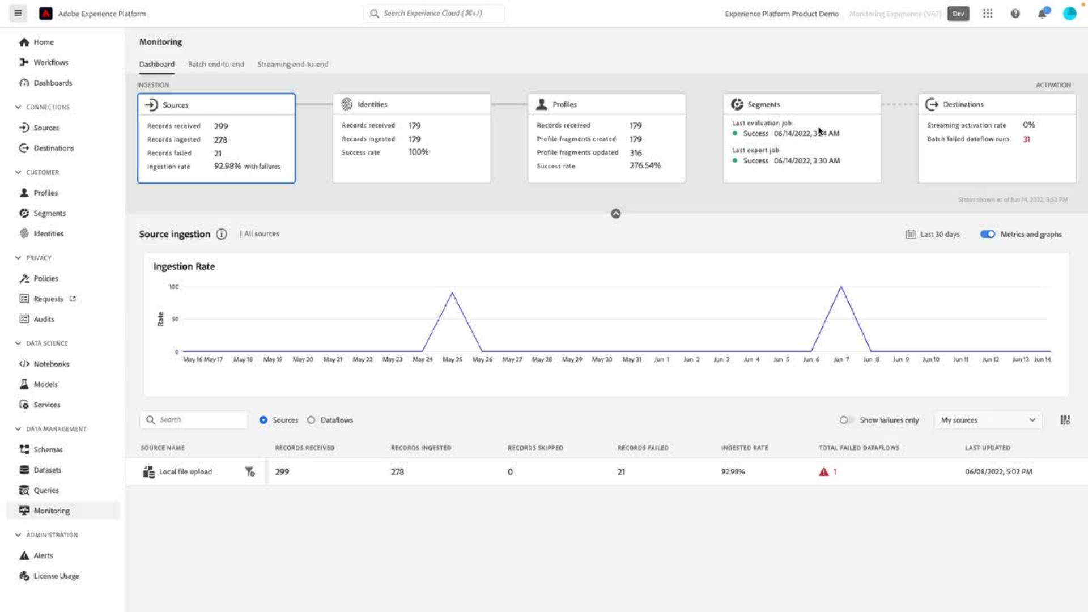Click the failed dataflows warning triangle
This screenshot has height=612, width=1088.
(823, 471)
